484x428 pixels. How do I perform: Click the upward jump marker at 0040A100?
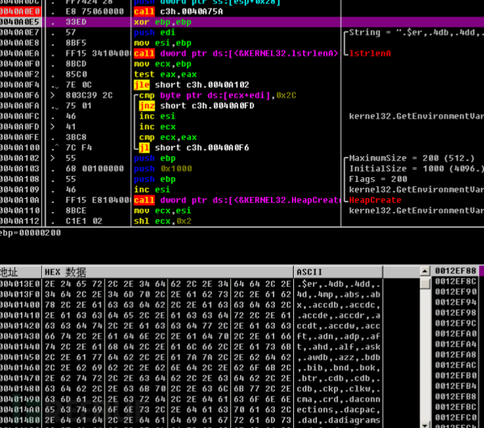(48, 148)
